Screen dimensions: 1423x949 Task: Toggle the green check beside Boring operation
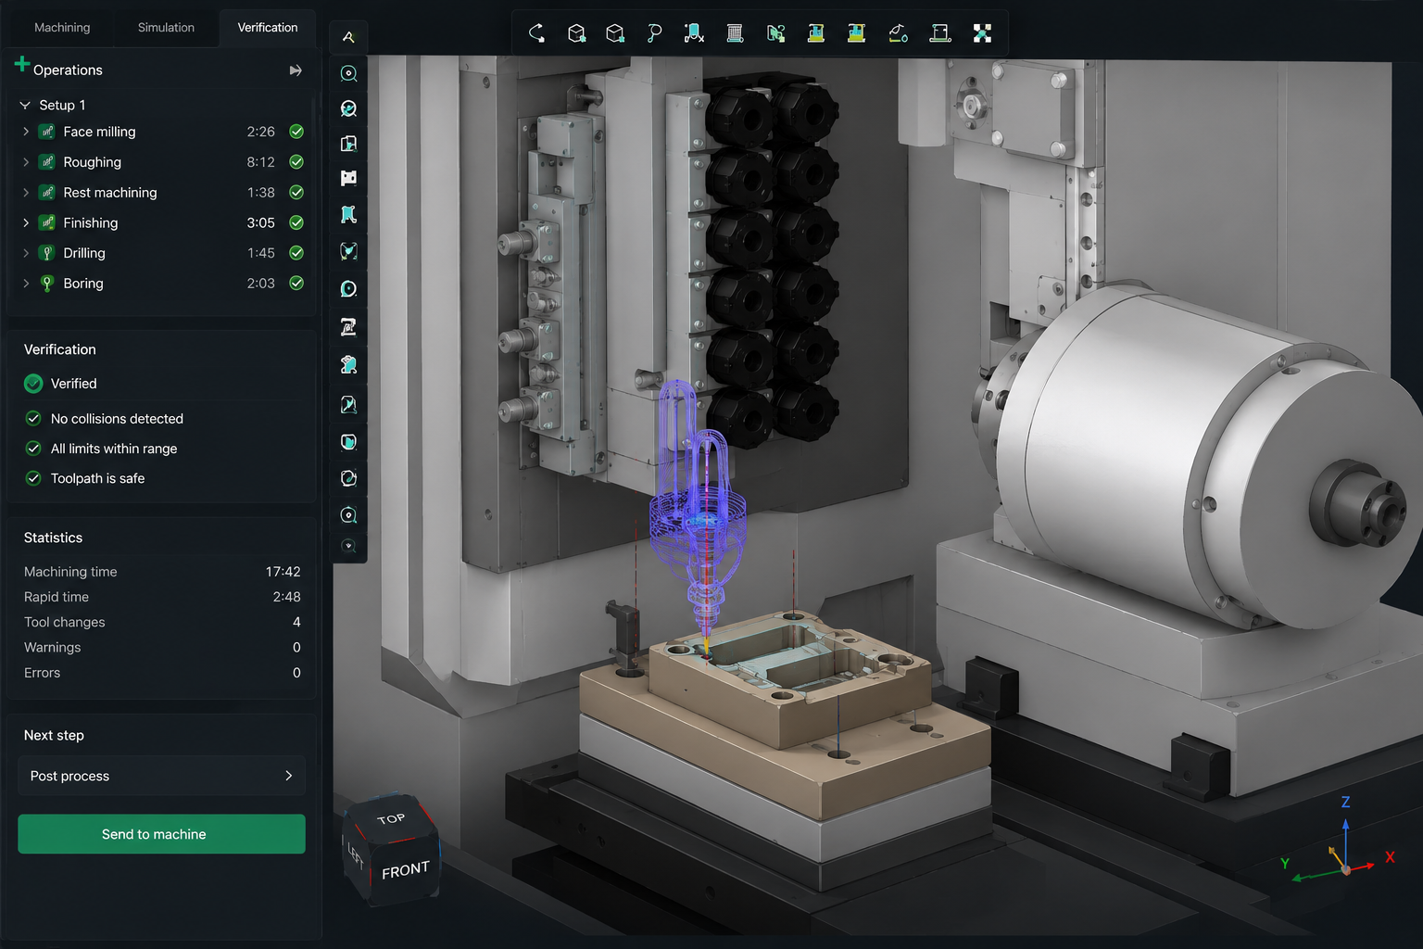(296, 284)
